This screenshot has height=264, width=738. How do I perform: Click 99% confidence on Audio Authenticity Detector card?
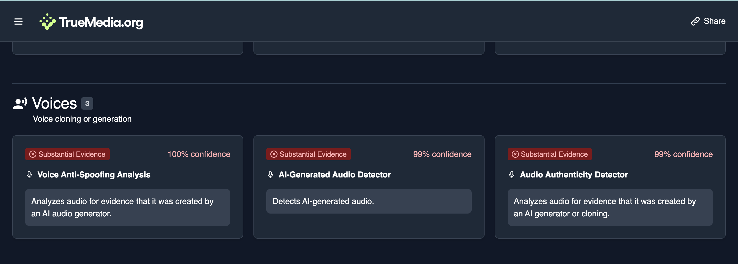[684, 154]
